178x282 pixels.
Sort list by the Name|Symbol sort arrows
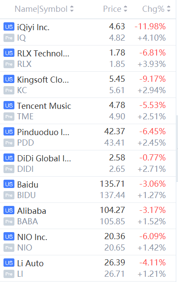tap(72, 9)
